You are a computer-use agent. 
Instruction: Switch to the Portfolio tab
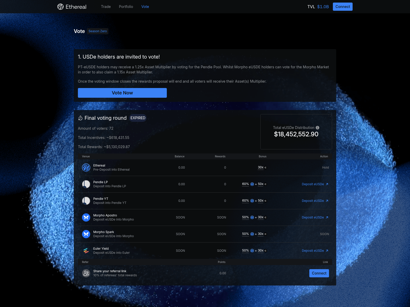click(126, 7)
